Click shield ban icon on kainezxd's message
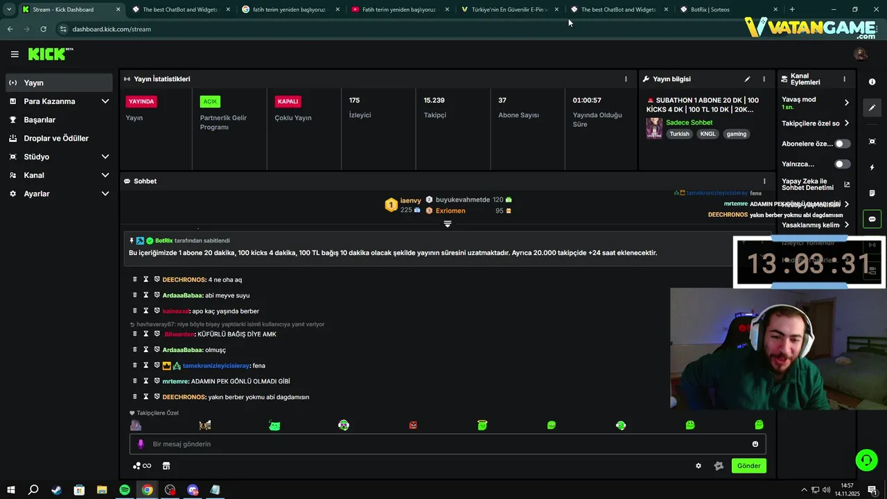 [x=157, y=311]
